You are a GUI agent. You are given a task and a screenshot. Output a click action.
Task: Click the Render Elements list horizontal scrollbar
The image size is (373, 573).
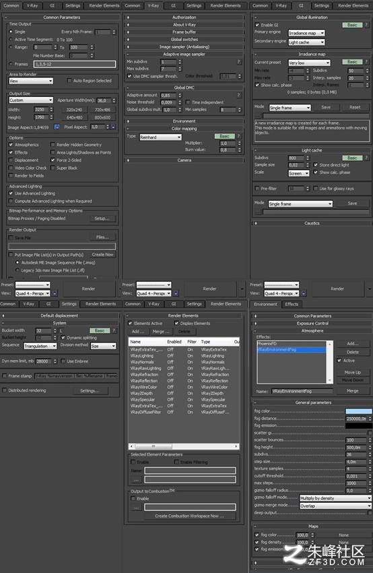click(x=184, y=446)
